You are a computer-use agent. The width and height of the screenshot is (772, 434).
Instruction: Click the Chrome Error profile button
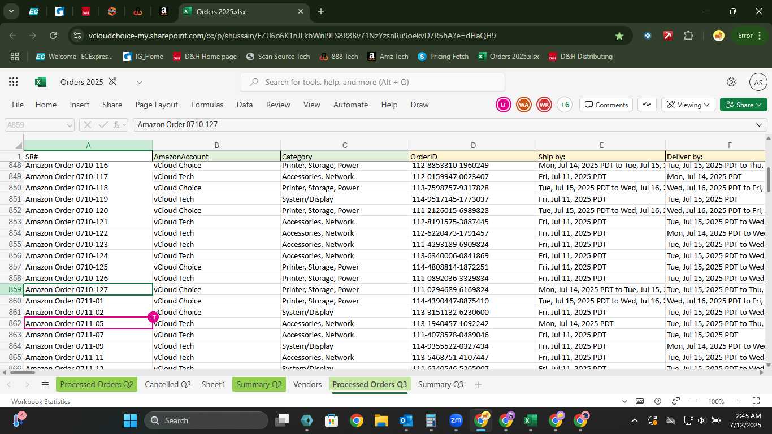pos(751,36)
